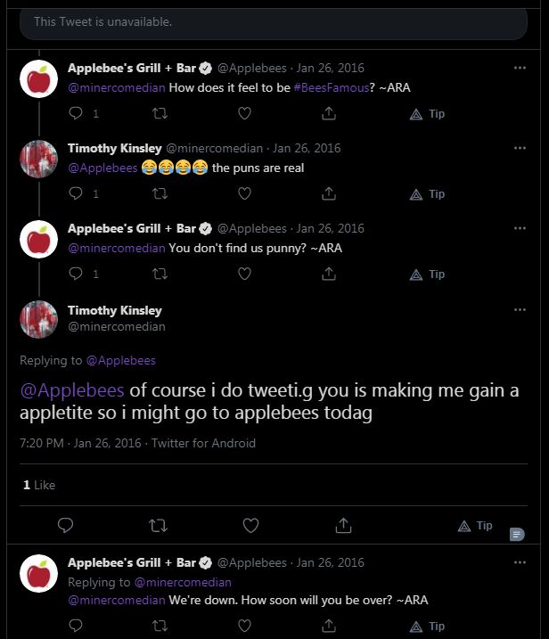Like the "How does it feel" Applebee's tweet
The image size is (549, 639).
[x=244, y=113]
